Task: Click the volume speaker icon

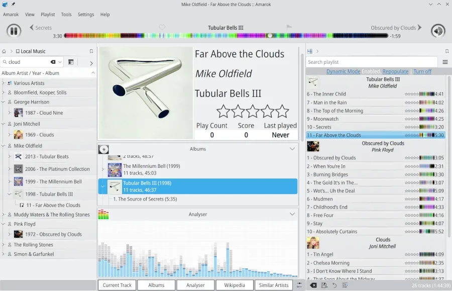Action: click(x=438, y=31)
